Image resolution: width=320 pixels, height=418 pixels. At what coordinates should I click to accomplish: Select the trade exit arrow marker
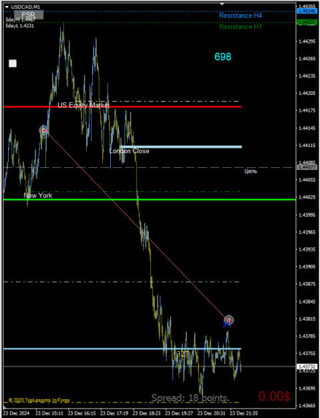228,320
